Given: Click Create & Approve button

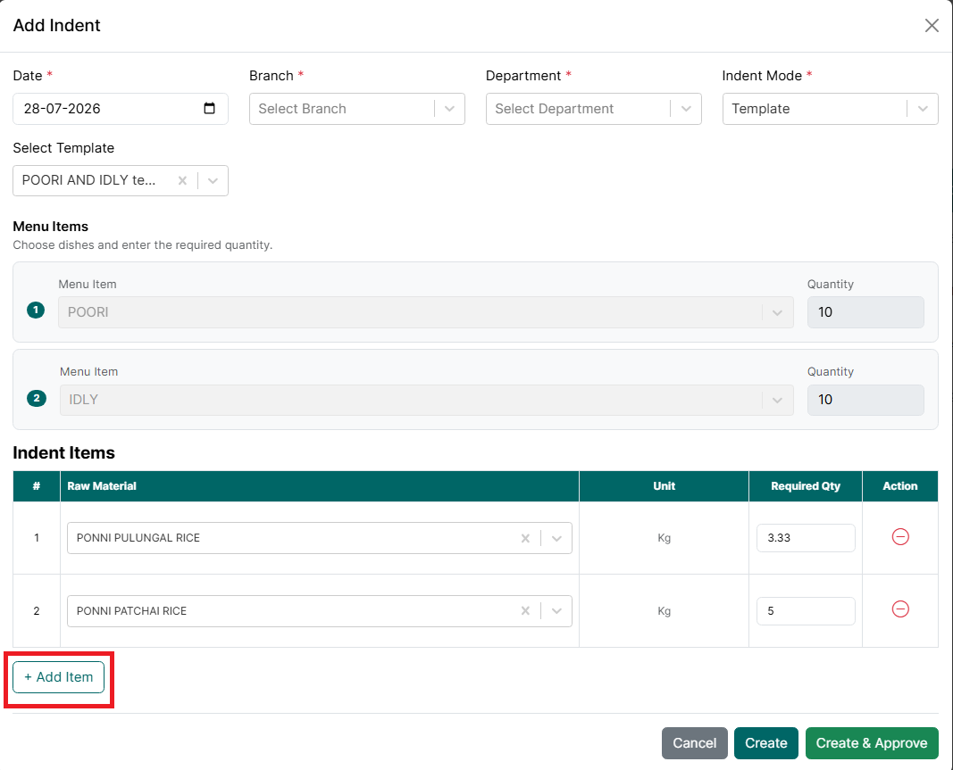Looking at the screenshot, I should point(872,743).
